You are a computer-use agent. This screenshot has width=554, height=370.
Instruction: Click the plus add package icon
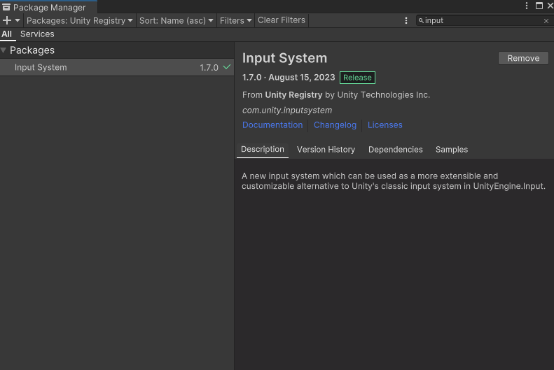click(7, 20)
